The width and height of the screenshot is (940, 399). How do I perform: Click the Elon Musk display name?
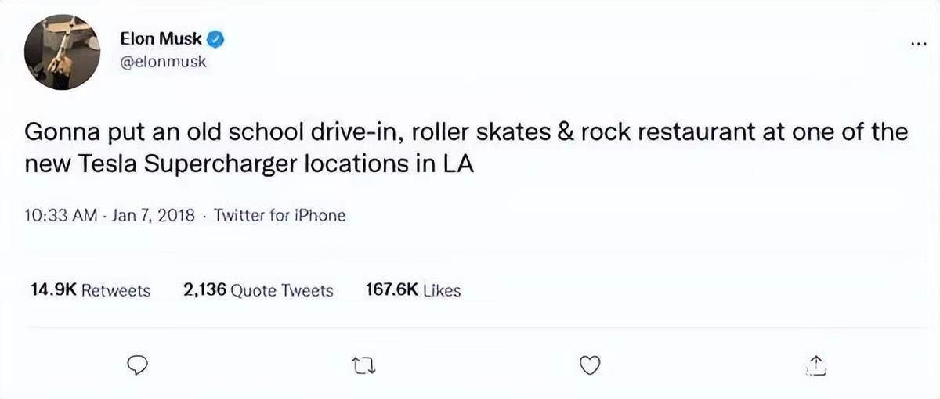tap(161, 38)
